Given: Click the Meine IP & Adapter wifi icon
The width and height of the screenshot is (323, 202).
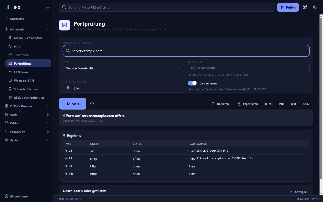Looking at the screenshot, I should point(10,38).
